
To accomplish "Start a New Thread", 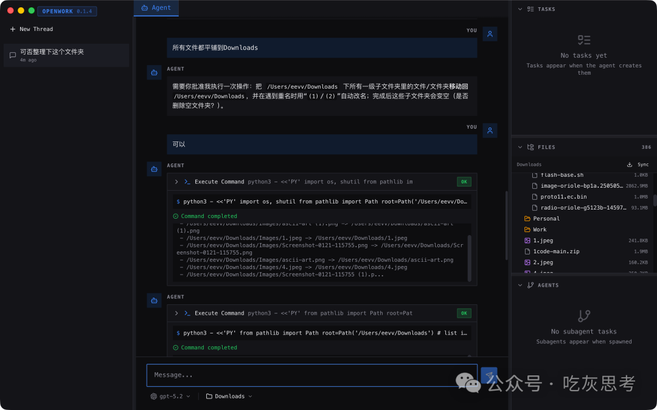I will coord(32,29).
